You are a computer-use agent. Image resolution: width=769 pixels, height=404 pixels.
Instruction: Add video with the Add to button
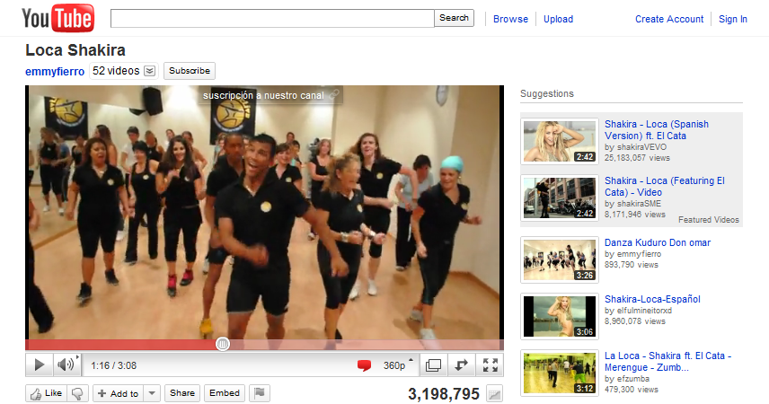[x=118, y=393]
